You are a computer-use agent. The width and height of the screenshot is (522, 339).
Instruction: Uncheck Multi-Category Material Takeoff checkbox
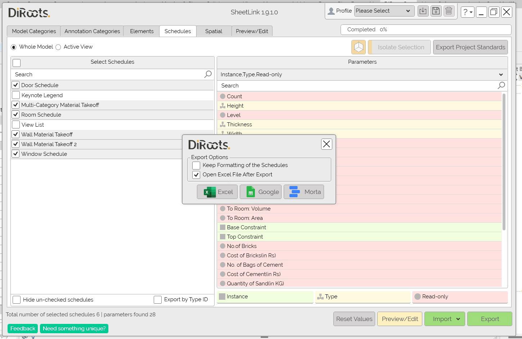coord(15,105)
